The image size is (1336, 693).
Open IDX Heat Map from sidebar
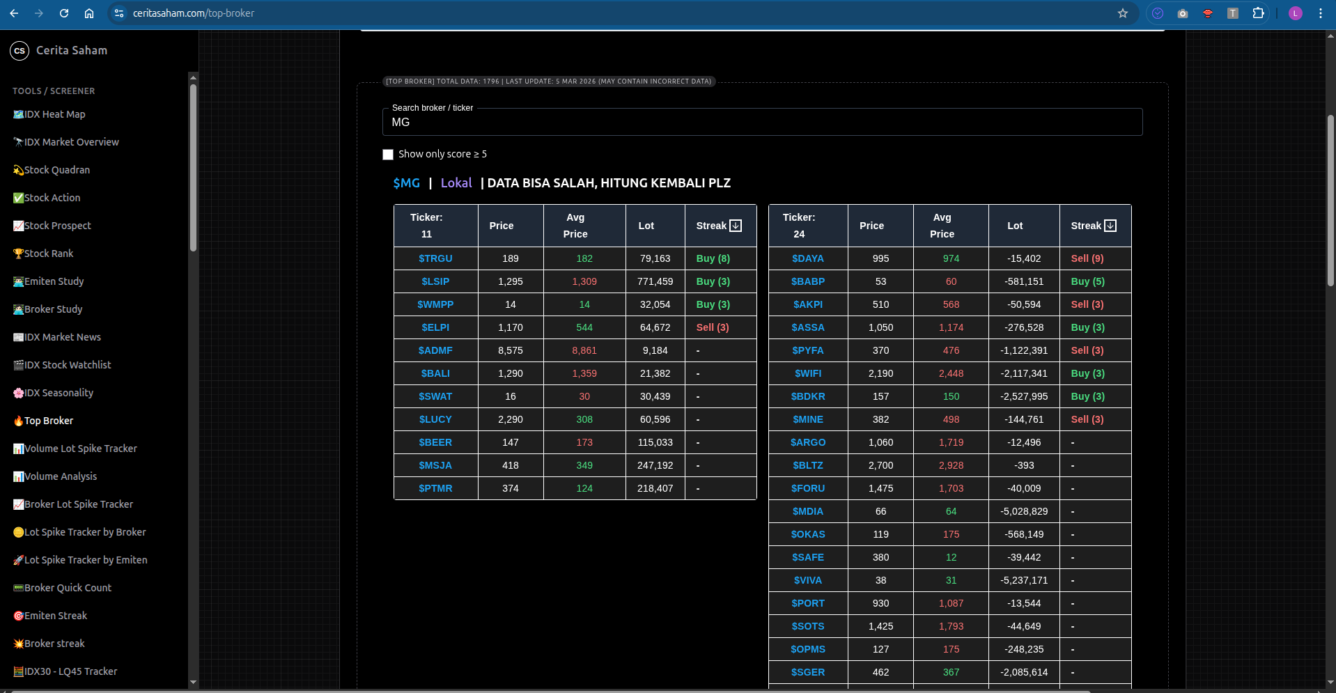[x=54, y=114]
